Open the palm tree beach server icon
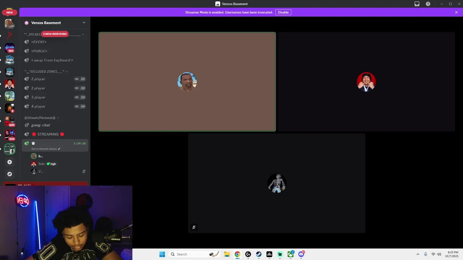 pyautogui.click(x=10, y=96)
